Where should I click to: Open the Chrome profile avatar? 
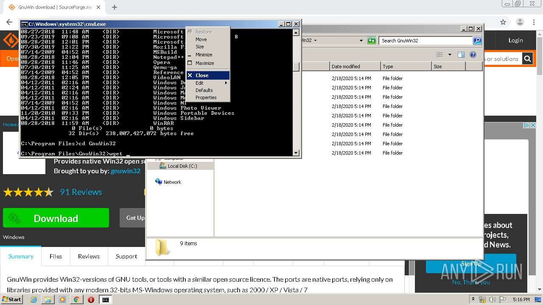click(x=520, y=22)
